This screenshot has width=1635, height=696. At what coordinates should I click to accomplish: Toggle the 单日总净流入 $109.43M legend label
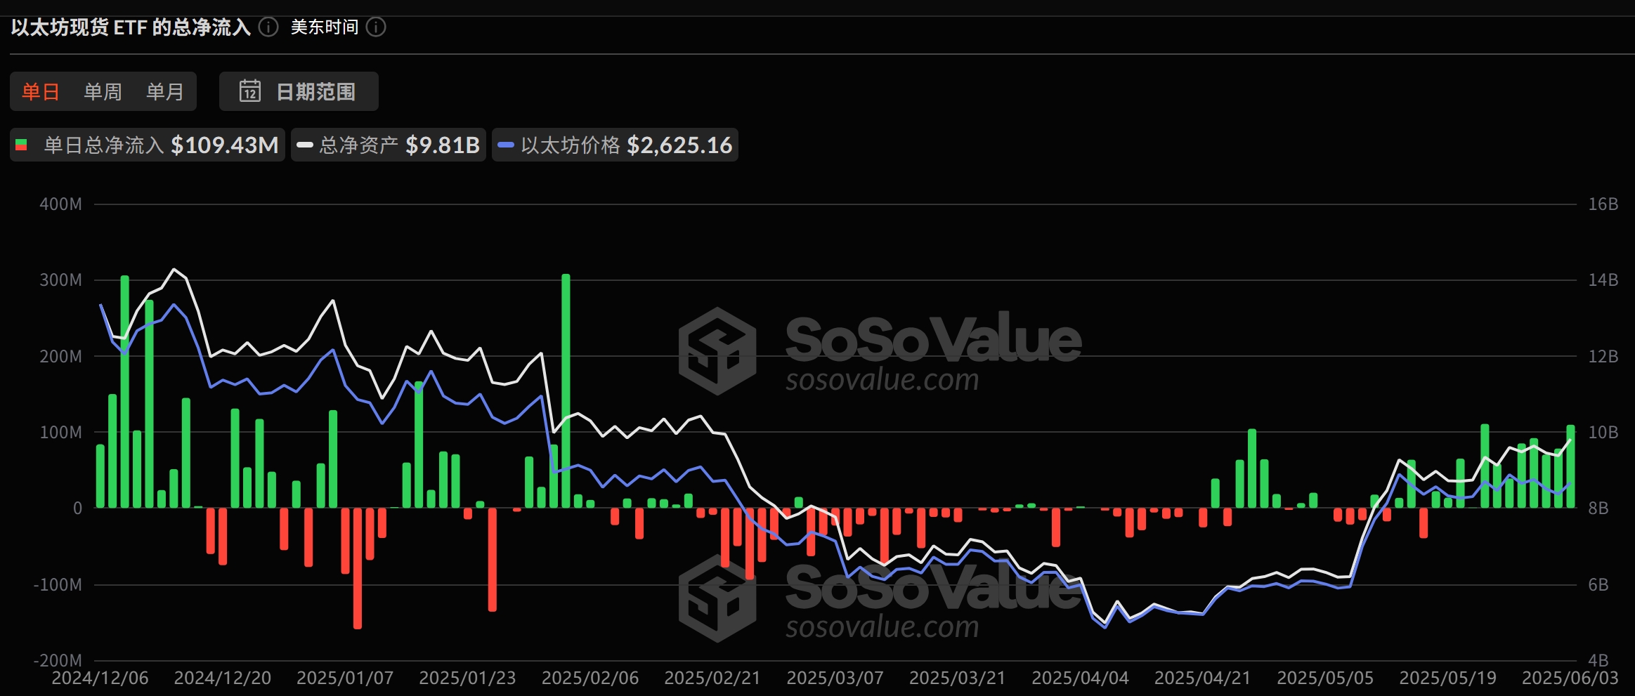[x=160, y=145]
